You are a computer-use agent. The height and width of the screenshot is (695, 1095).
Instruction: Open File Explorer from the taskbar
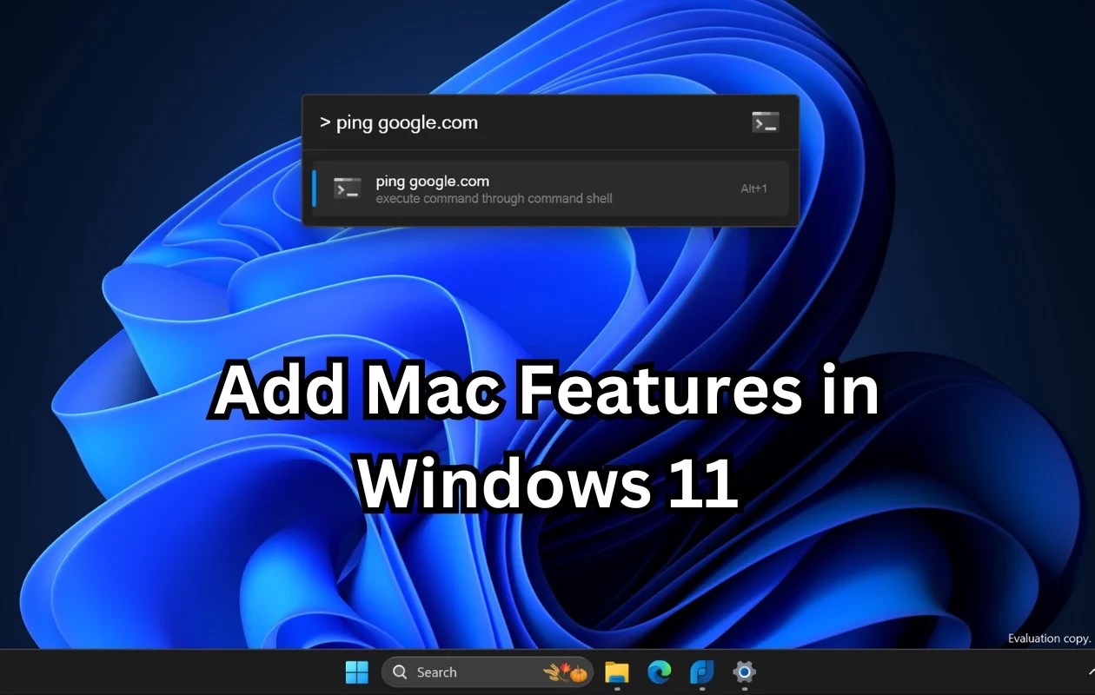coord(617,672)
